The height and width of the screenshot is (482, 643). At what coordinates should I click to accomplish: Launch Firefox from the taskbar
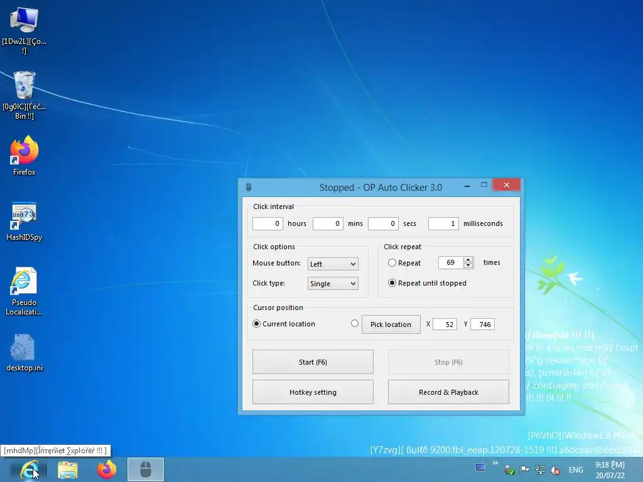pyautogui.click(x=107, y=469)
